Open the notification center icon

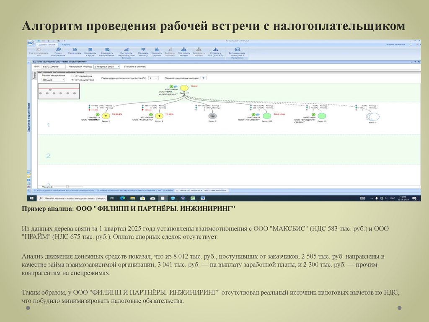click(x=414, y=198)
